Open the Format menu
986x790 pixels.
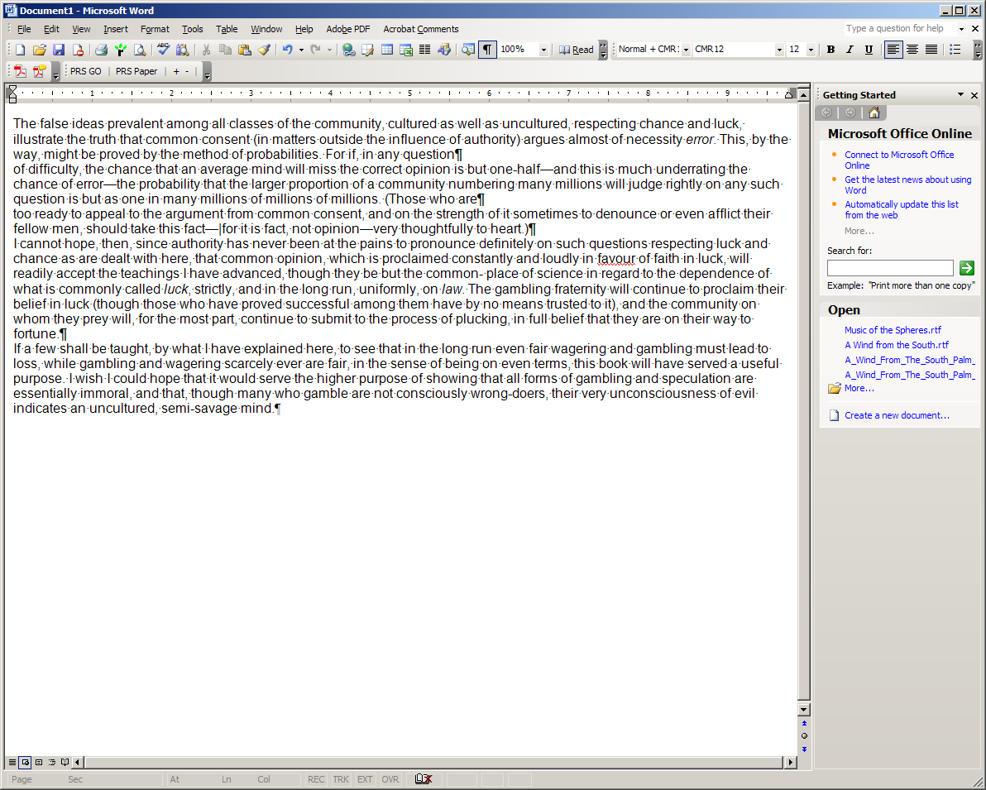[155, 29]
